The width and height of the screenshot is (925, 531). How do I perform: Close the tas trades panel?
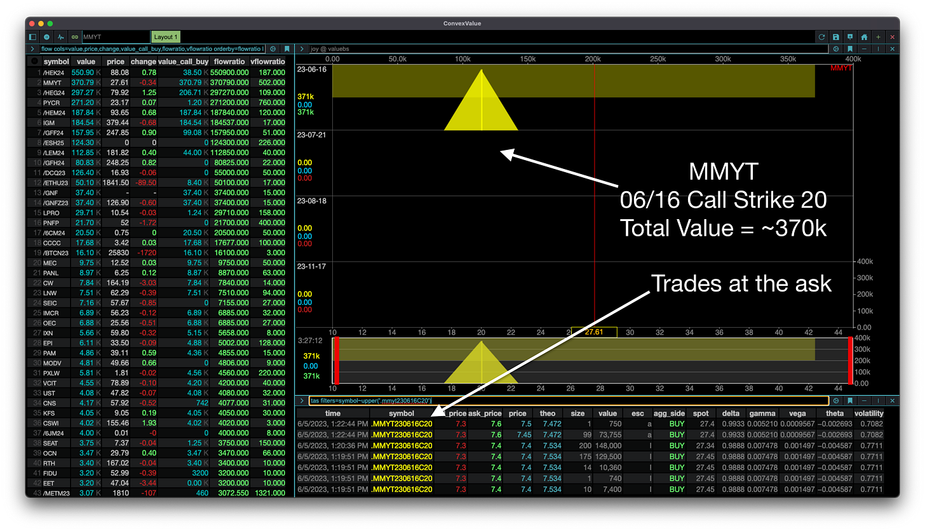(x=892, y=401)
